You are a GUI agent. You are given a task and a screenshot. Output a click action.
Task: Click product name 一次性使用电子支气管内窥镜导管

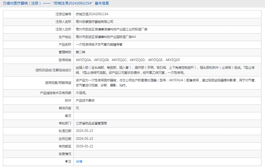click(99, 45)
